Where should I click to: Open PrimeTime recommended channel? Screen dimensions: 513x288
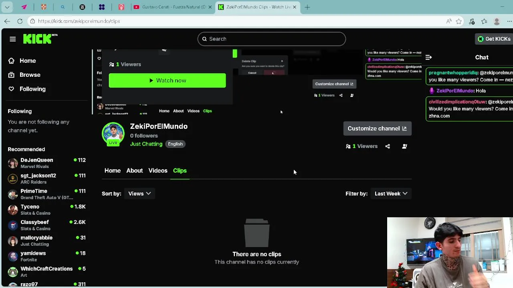click(x=46, y=194)
